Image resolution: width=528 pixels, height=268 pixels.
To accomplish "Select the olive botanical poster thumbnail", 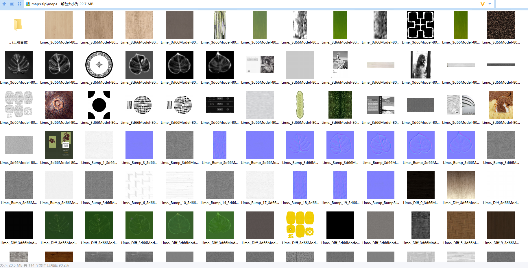I will [59, 145].
